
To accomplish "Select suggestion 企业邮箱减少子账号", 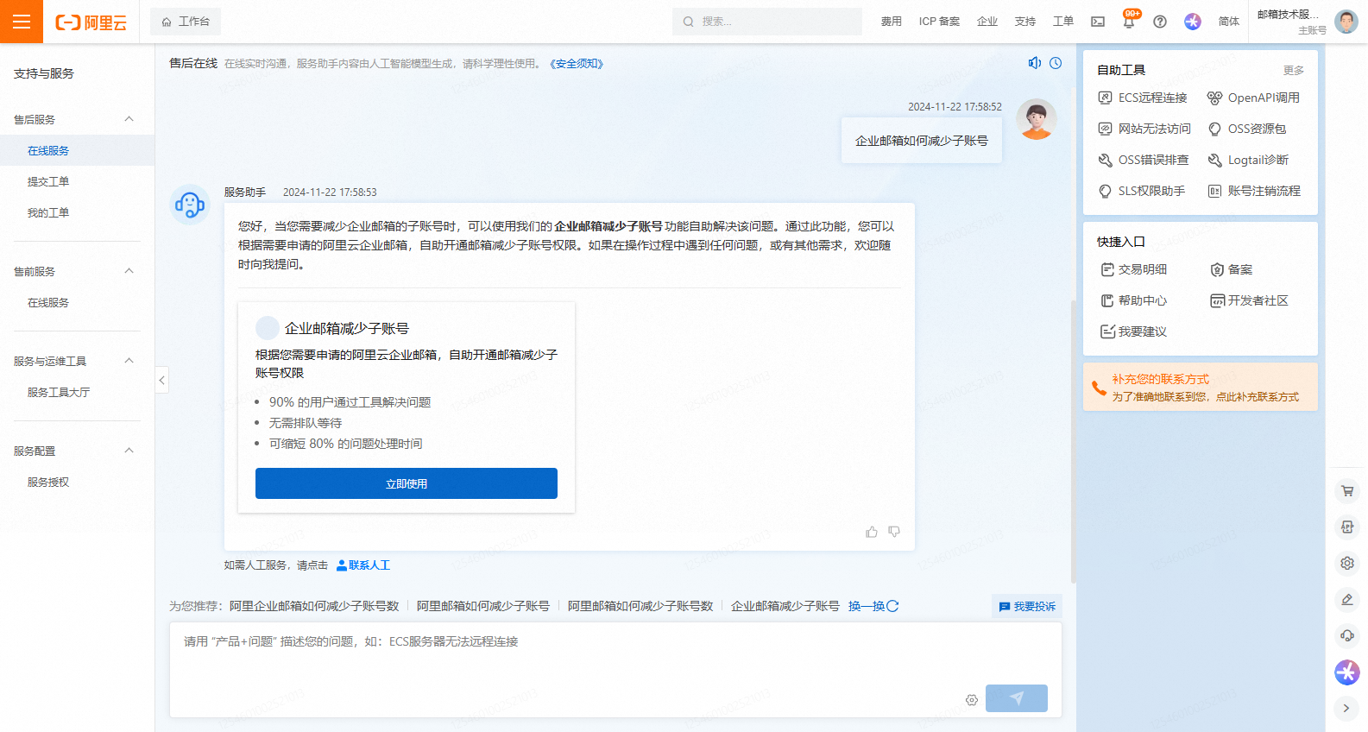I will pyautogui.click(x=785, y=606).
